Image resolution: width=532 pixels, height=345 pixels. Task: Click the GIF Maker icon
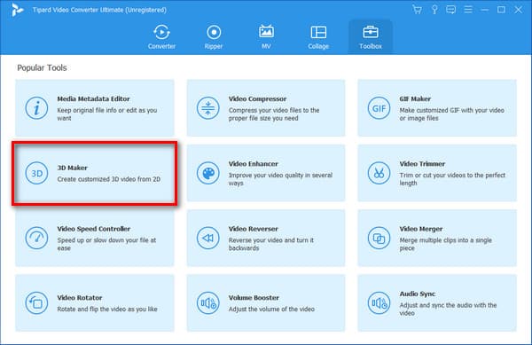coord(379,108)
